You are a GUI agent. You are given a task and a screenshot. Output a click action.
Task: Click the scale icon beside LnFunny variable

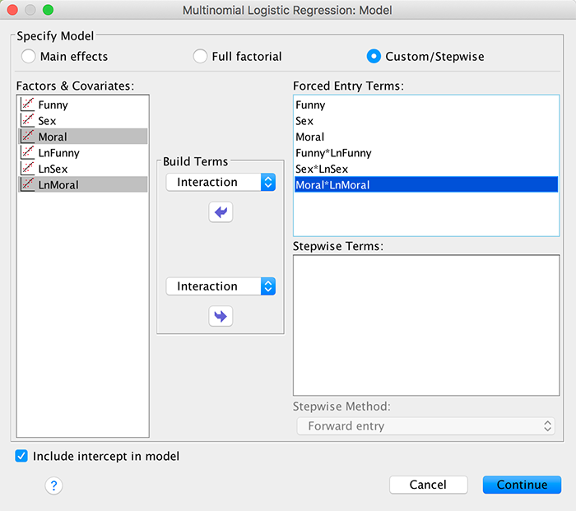(28, 153)
